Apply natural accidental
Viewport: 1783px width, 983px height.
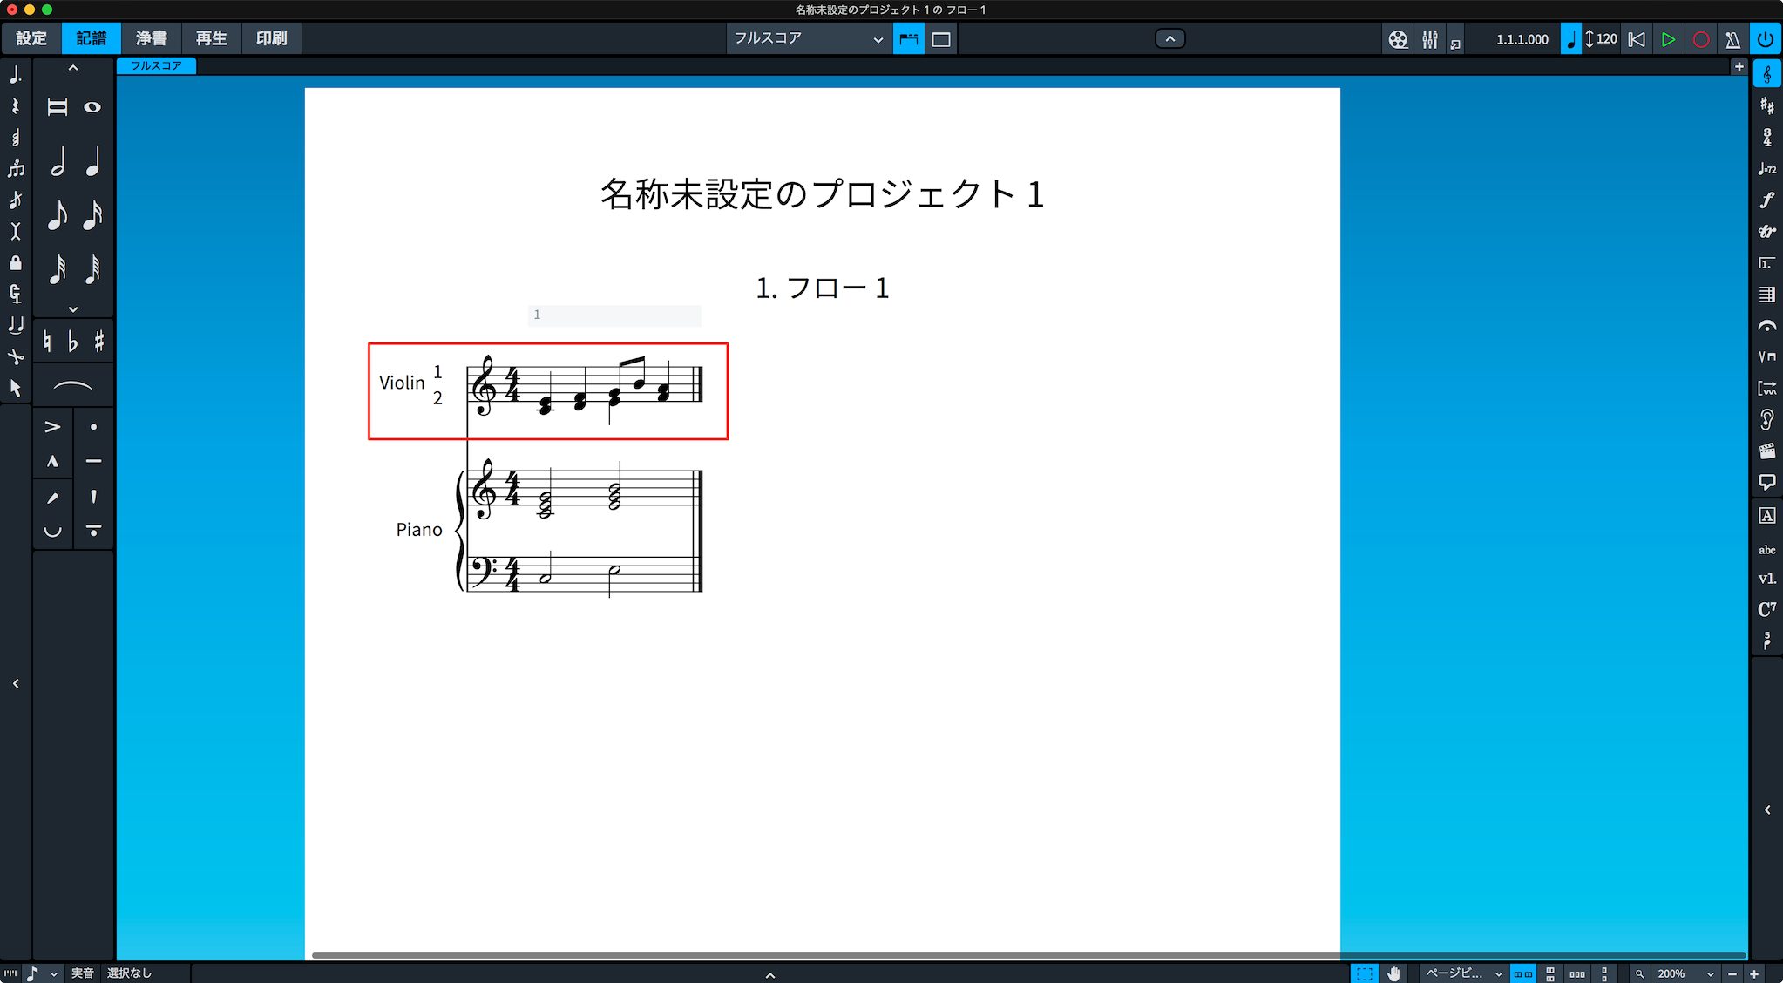point(47,342)
